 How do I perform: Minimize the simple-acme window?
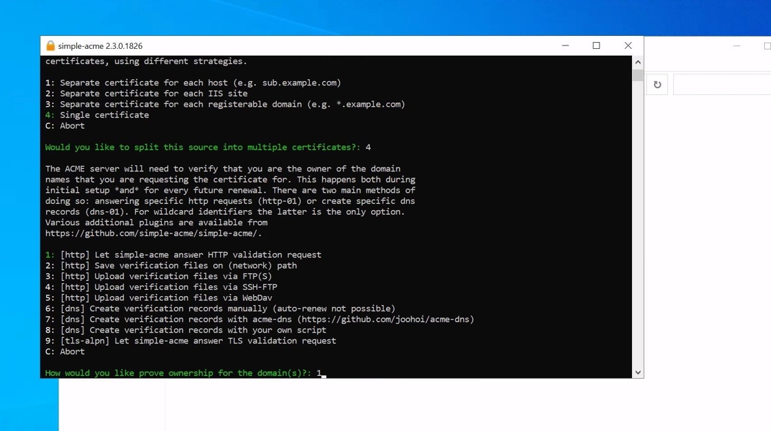tap(565, 45)
